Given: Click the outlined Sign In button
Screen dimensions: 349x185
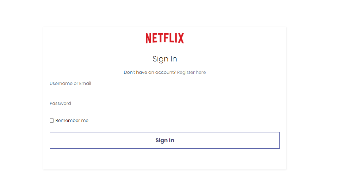Looking at the screenshot, I should (x=165, y=140).
